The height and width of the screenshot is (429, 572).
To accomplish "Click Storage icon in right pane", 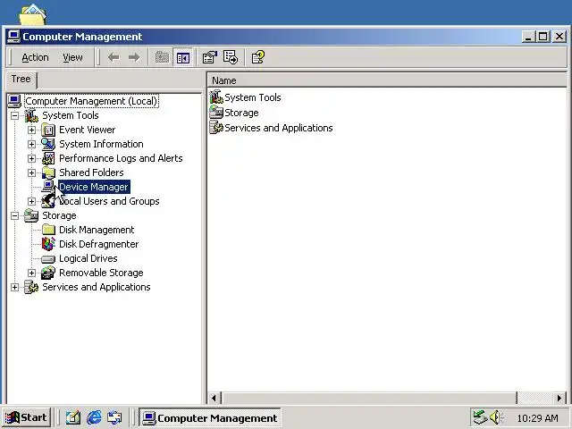I will 216,113.
